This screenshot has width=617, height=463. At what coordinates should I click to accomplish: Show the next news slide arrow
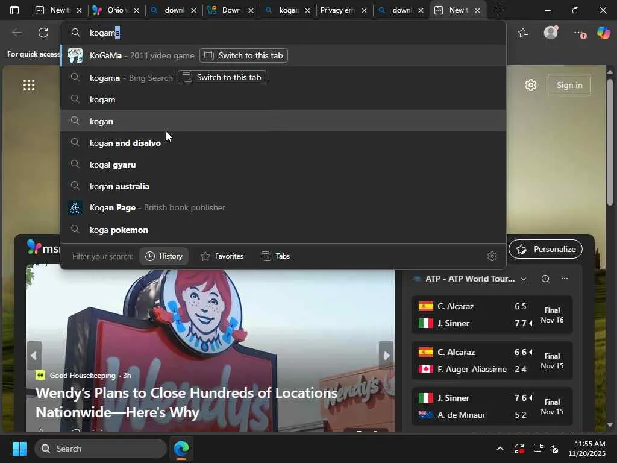(x=386, y=356)
